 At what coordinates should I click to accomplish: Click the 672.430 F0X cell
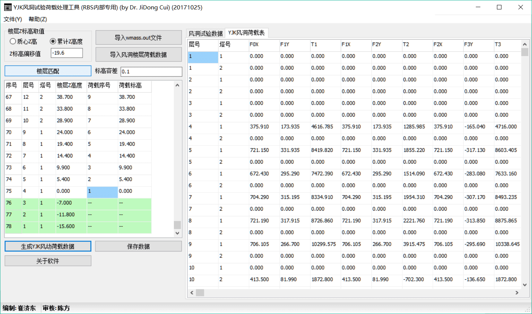coord(264,174)
